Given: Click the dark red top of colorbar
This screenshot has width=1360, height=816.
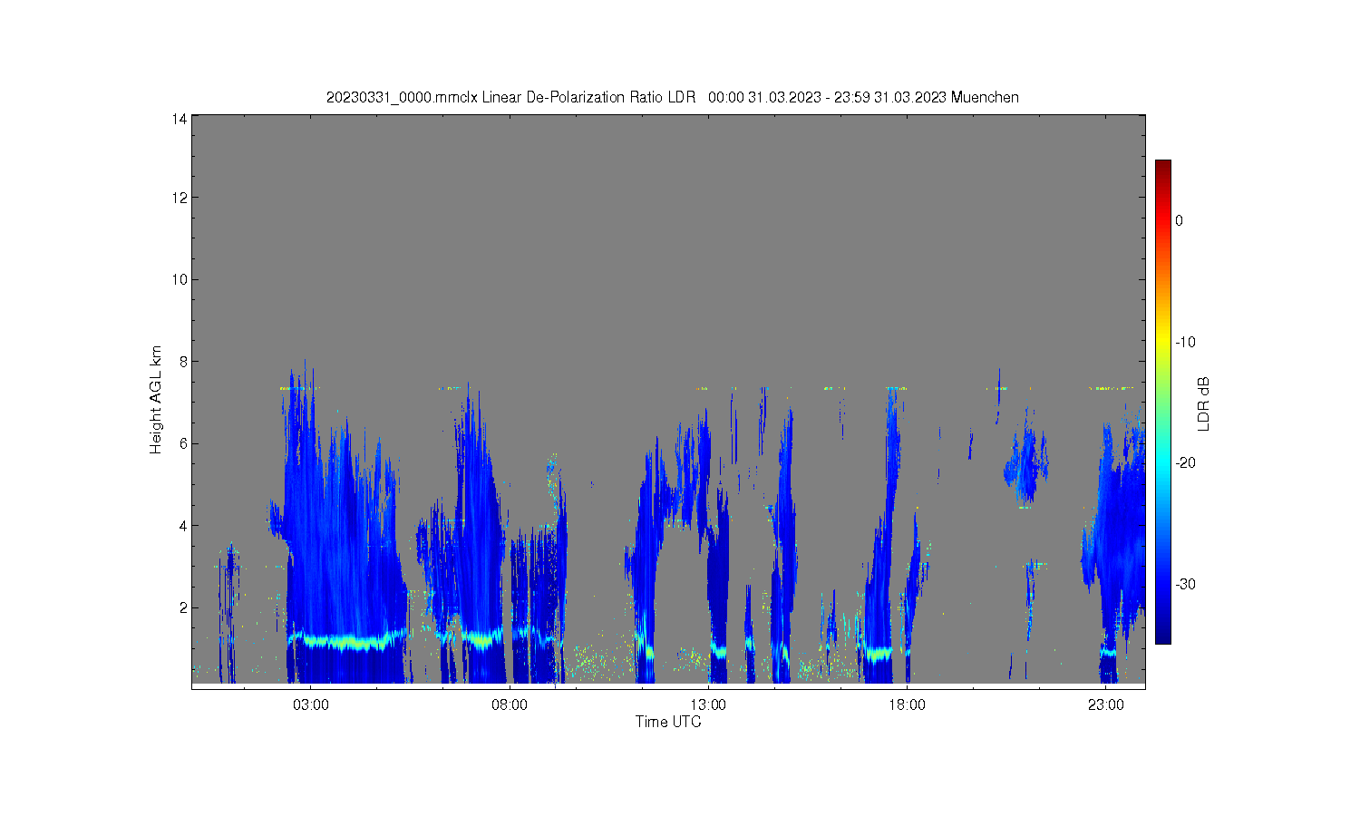Looking at the screenshot, I should [1162, 166].
